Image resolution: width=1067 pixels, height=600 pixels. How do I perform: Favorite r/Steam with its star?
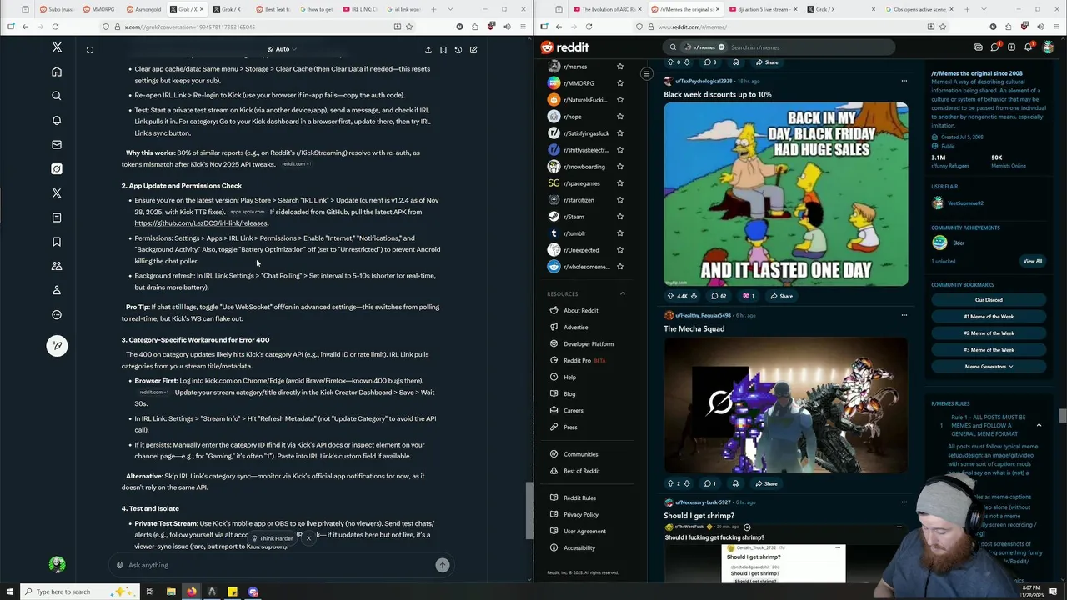point(619,217)
